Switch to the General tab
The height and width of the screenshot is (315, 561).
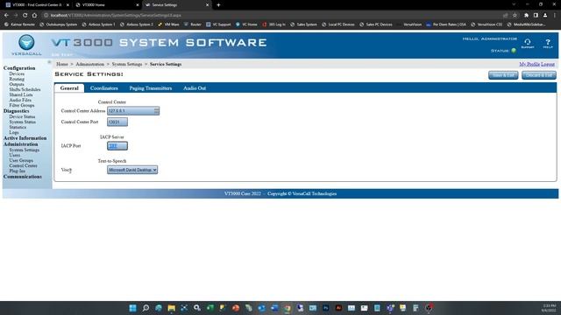click(69, 88)
